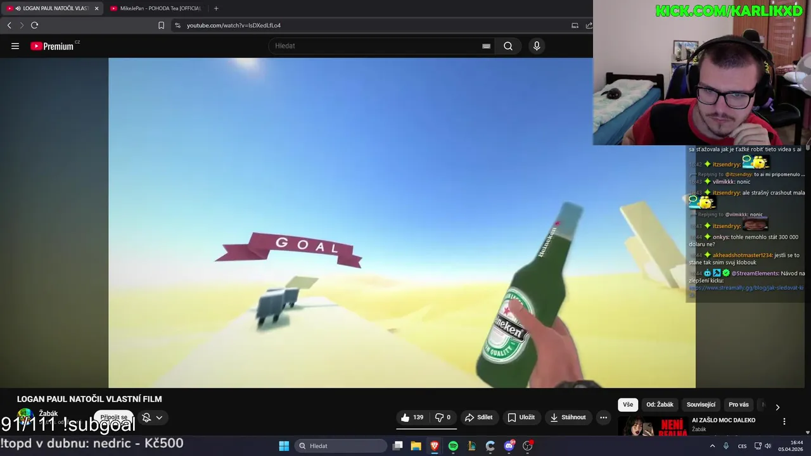Image resolution: width=811 pixels, height=456 pixels.
Task: Open the round taskbar app with red notification dot
Action: pyautogui.click(x=528, y=446)
